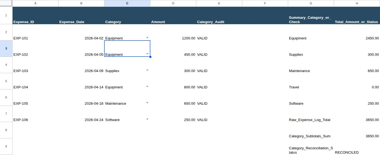Viewport: 380px width, 155px height.
Task: Select the amount 1200.00
Action: coord(173,32)
